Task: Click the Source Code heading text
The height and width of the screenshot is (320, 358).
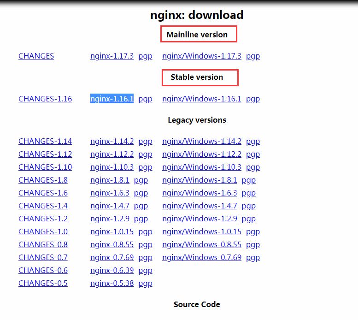Action: 197,304
